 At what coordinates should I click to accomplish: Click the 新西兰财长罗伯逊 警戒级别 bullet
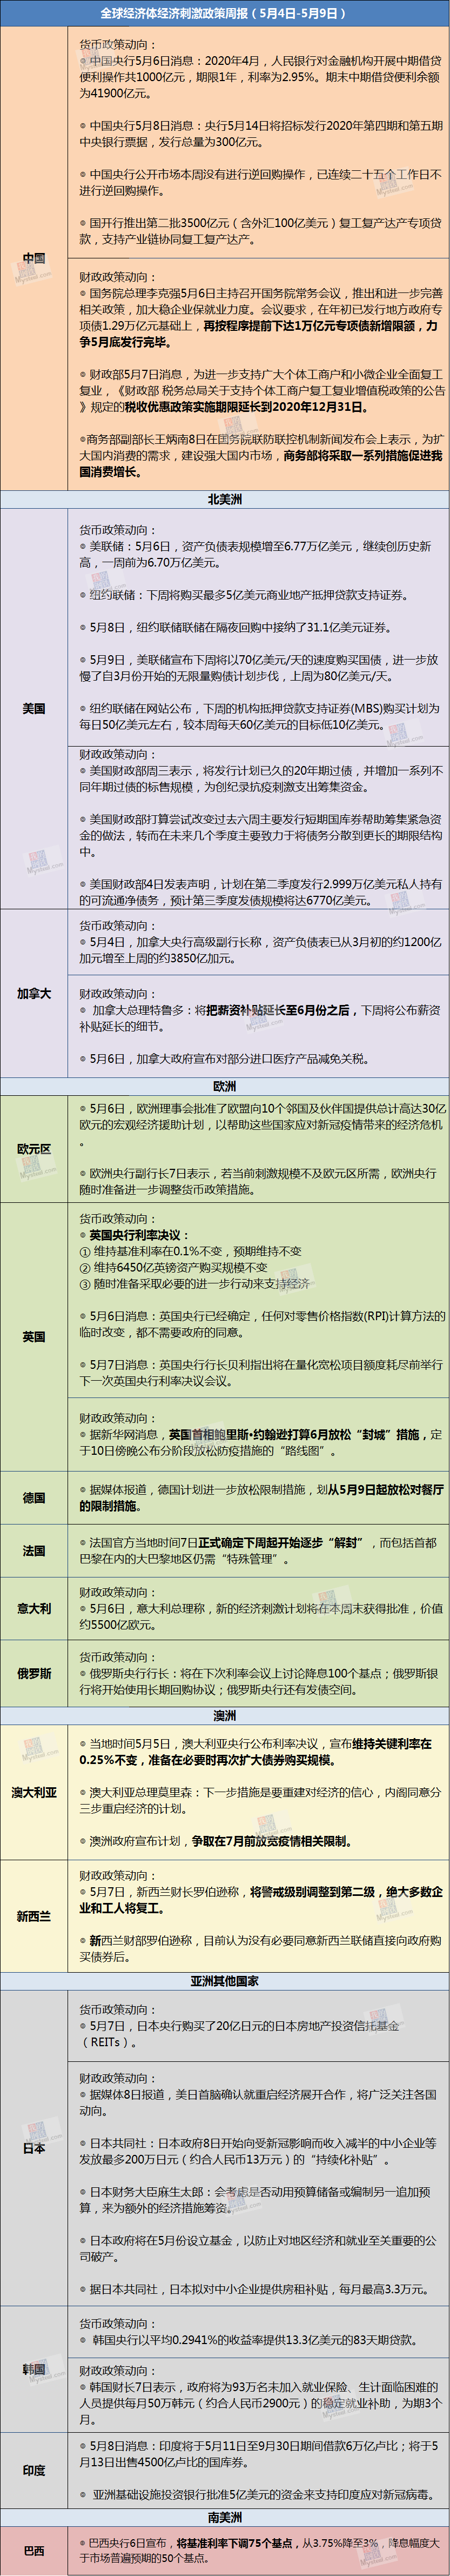coord(260,1900)
